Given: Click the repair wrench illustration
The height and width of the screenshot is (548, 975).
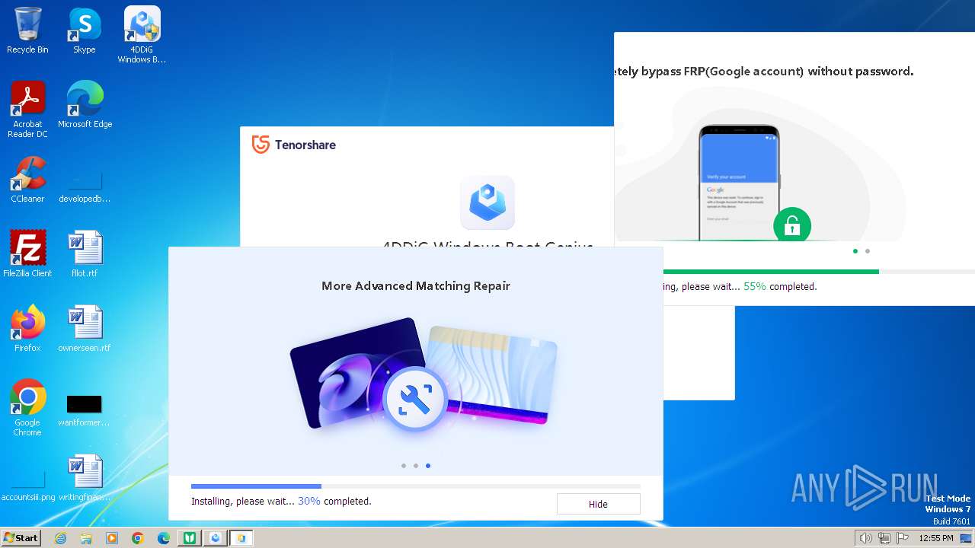Looking at the screenshot, I should coord(414,399).
